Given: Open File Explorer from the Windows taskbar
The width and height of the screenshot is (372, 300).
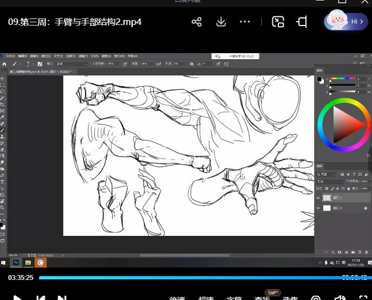Looking at the screenshot, I should point(28,263).
